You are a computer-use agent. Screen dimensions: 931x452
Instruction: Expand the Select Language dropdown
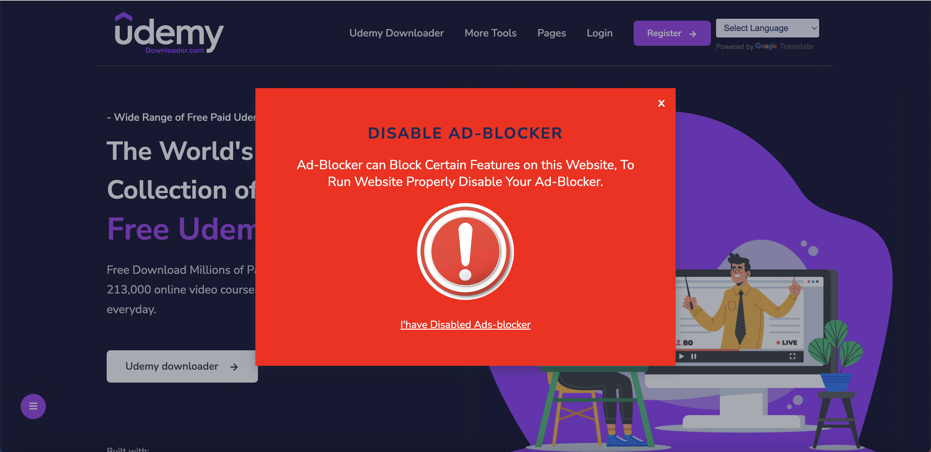tap(767, 28)
